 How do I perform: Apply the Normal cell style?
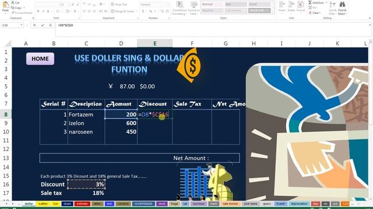tap(213, 4)
